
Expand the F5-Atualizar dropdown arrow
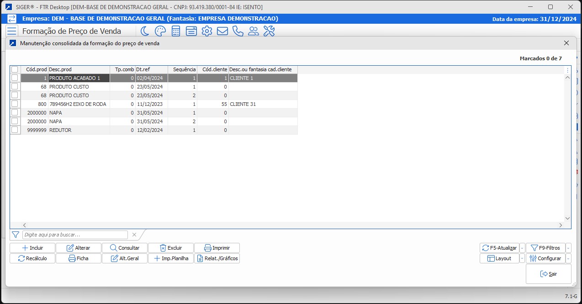[522, 248]
